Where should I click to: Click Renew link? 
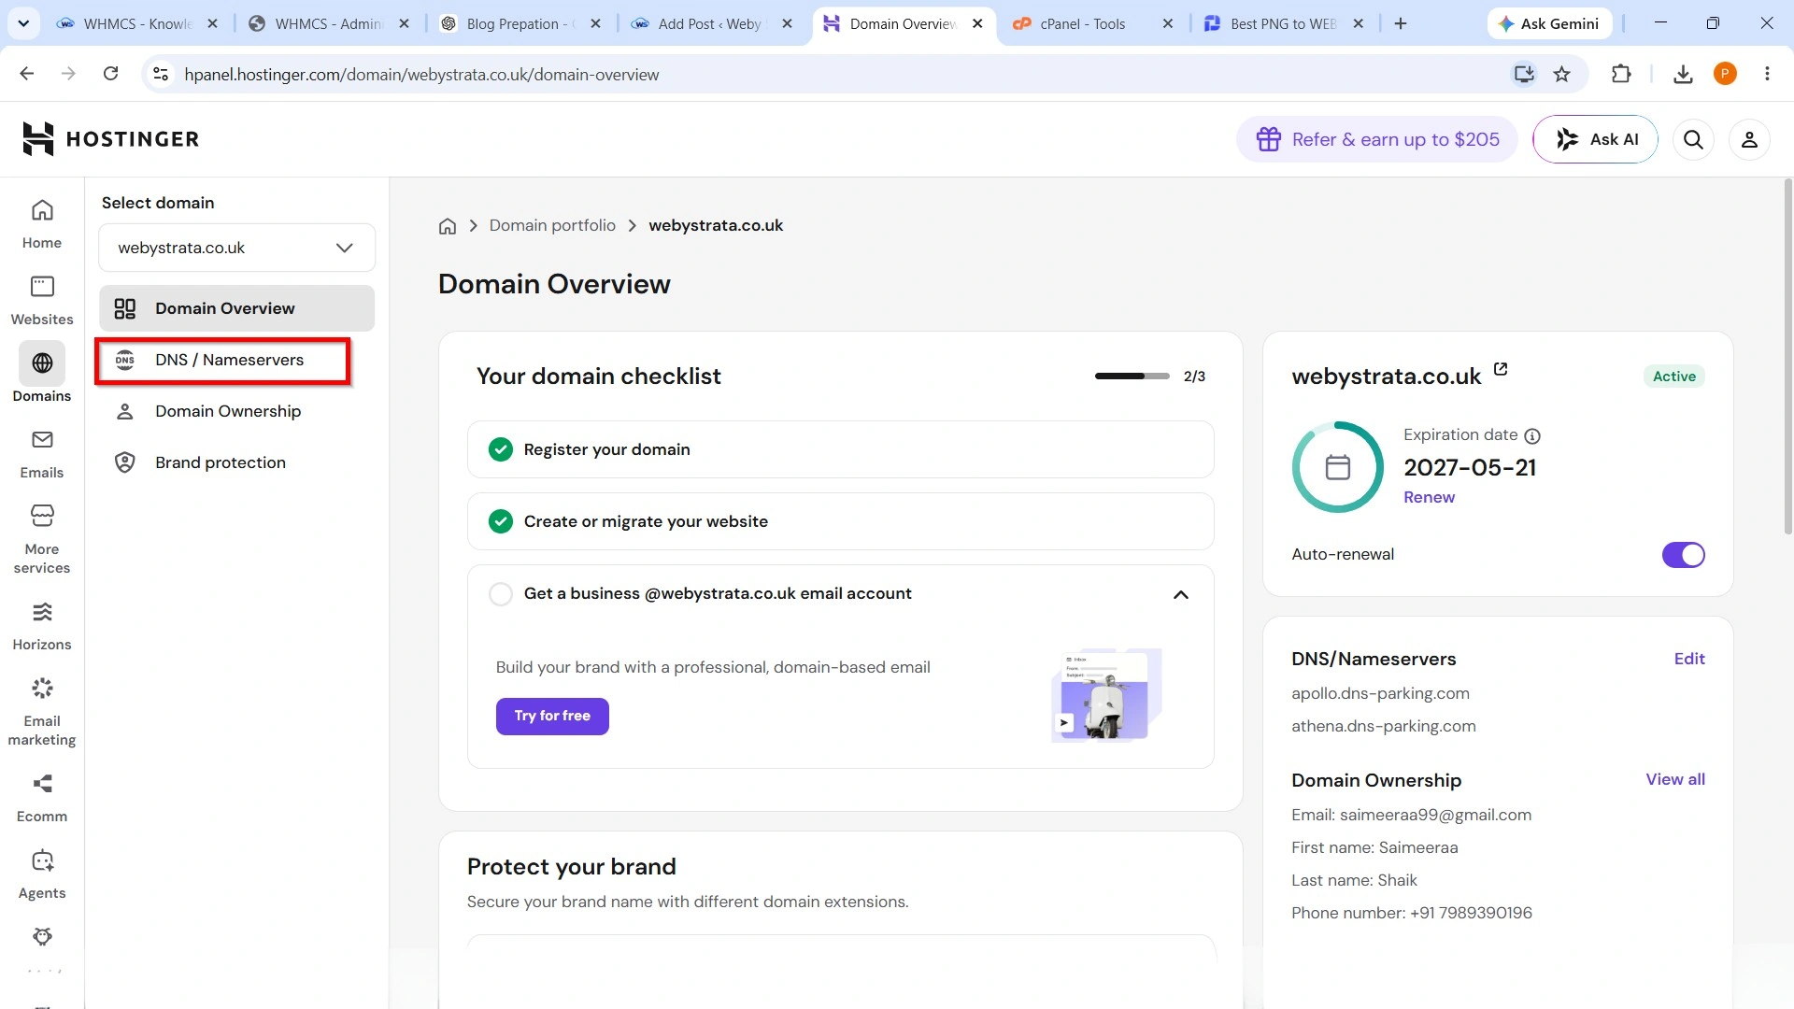coord(1429,498)
